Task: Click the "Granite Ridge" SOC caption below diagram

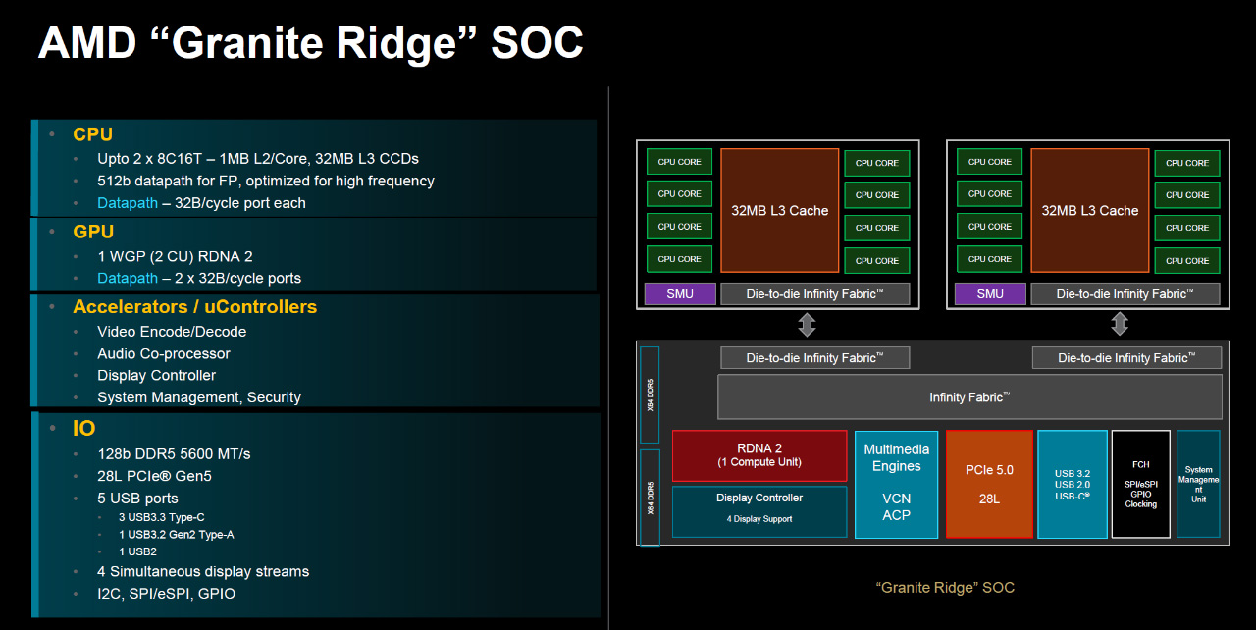Action: 945,588
